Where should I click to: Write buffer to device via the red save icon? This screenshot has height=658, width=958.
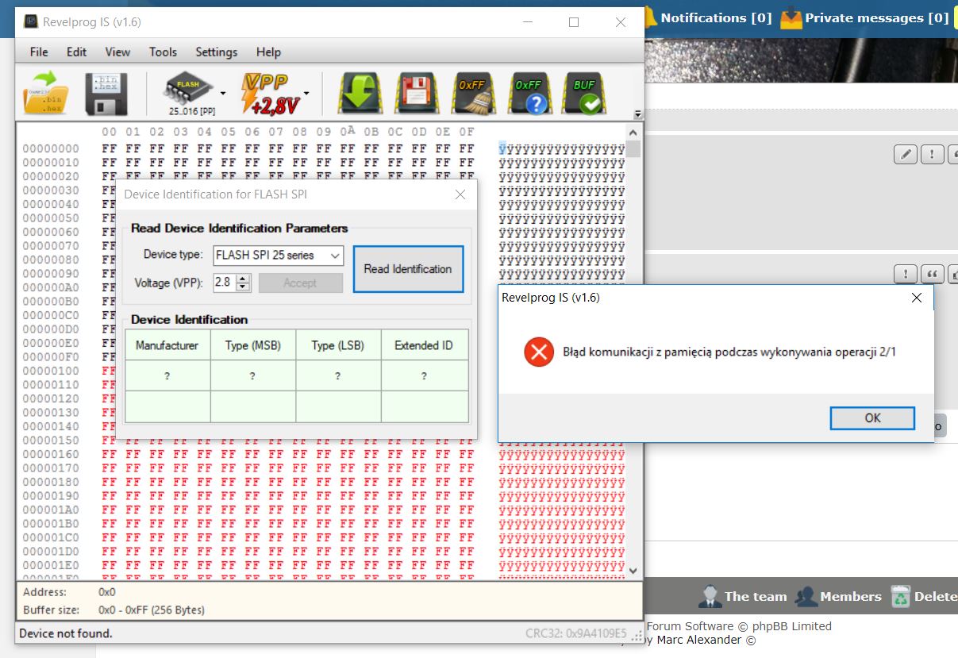[416, 91]
